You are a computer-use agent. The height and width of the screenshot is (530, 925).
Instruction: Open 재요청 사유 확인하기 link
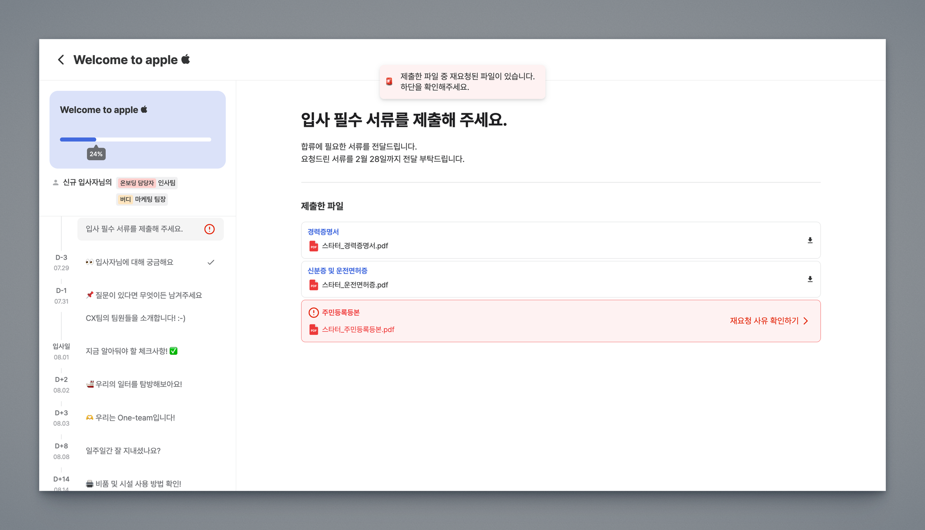tap(764, 321)
